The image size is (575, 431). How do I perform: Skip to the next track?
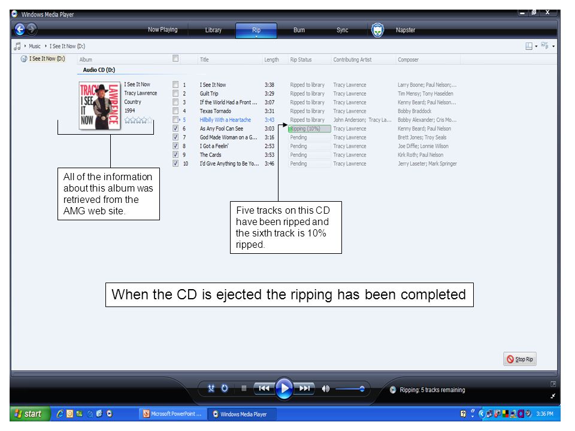[304, 388]
